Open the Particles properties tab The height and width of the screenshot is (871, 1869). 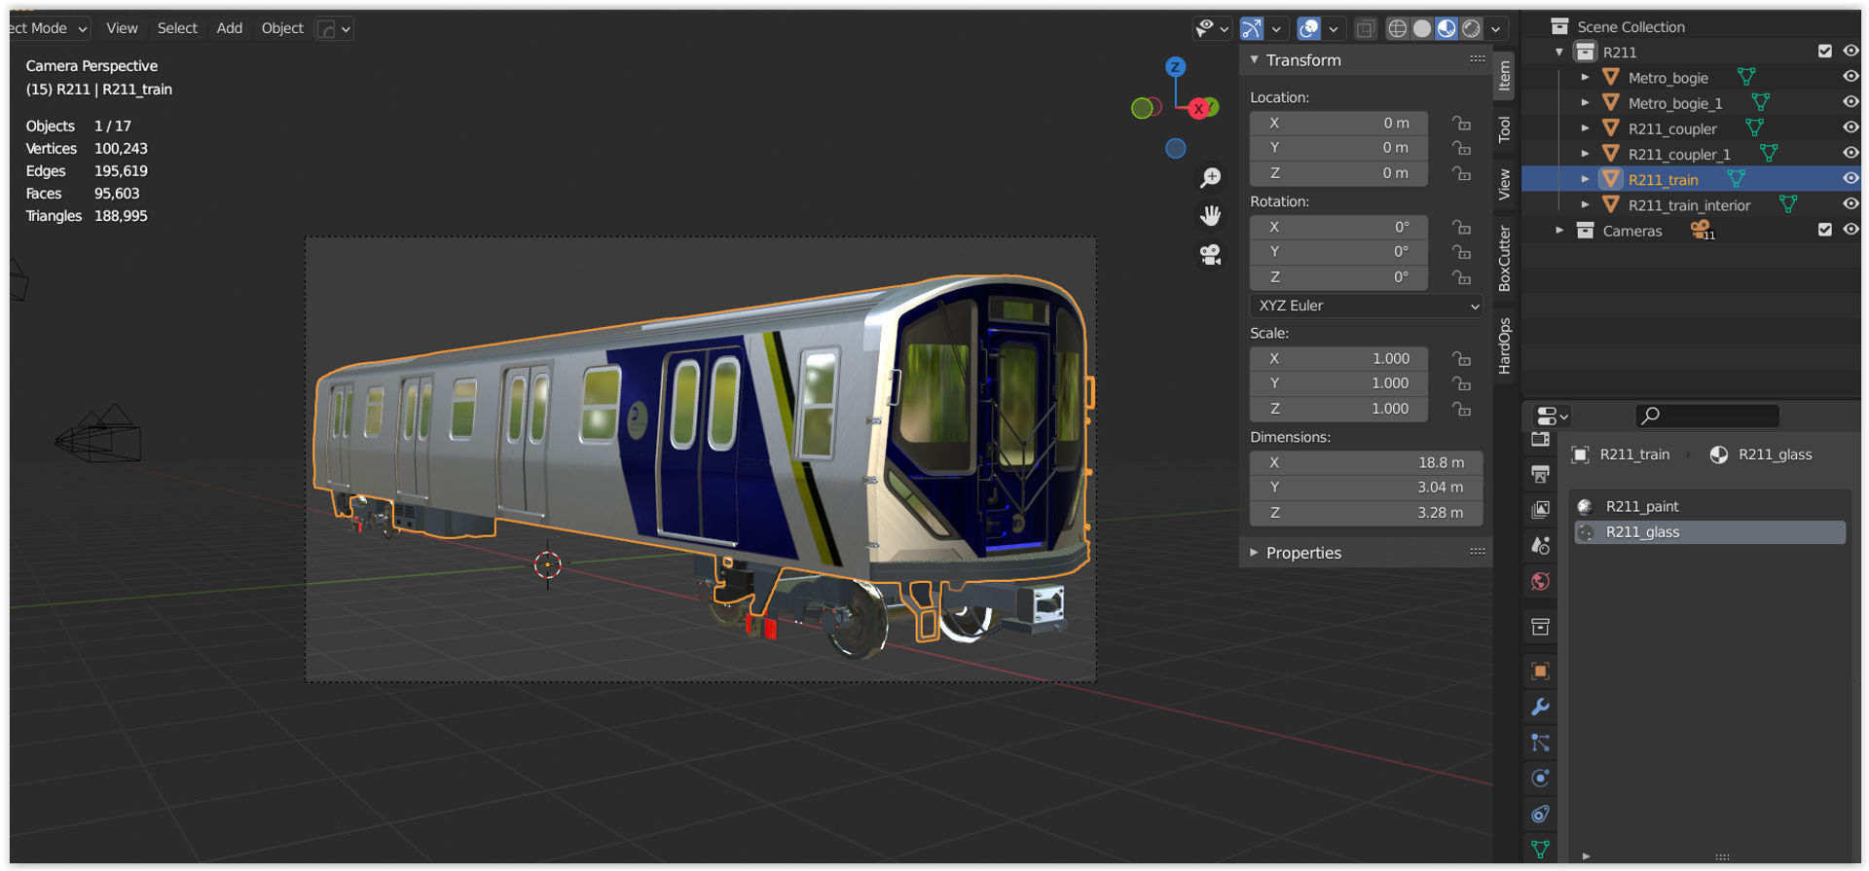(x=1540, y=743)
